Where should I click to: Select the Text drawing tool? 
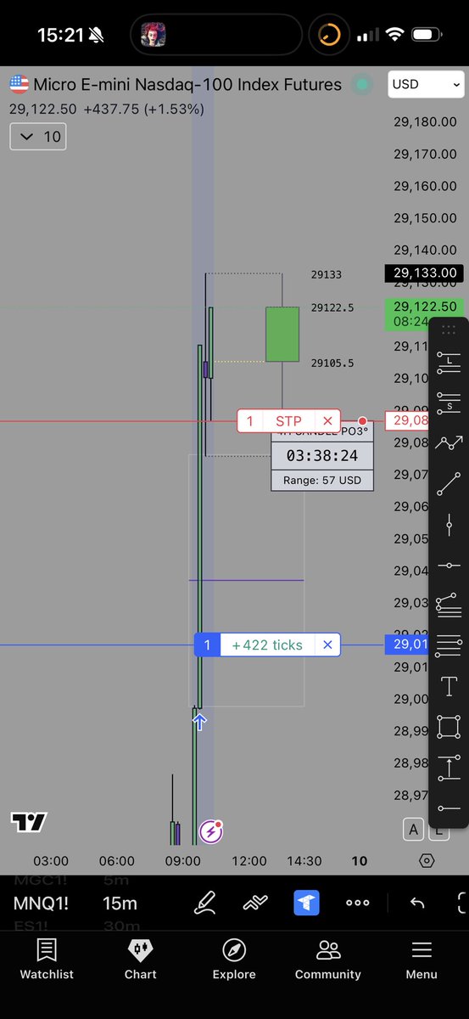[449, 686]
